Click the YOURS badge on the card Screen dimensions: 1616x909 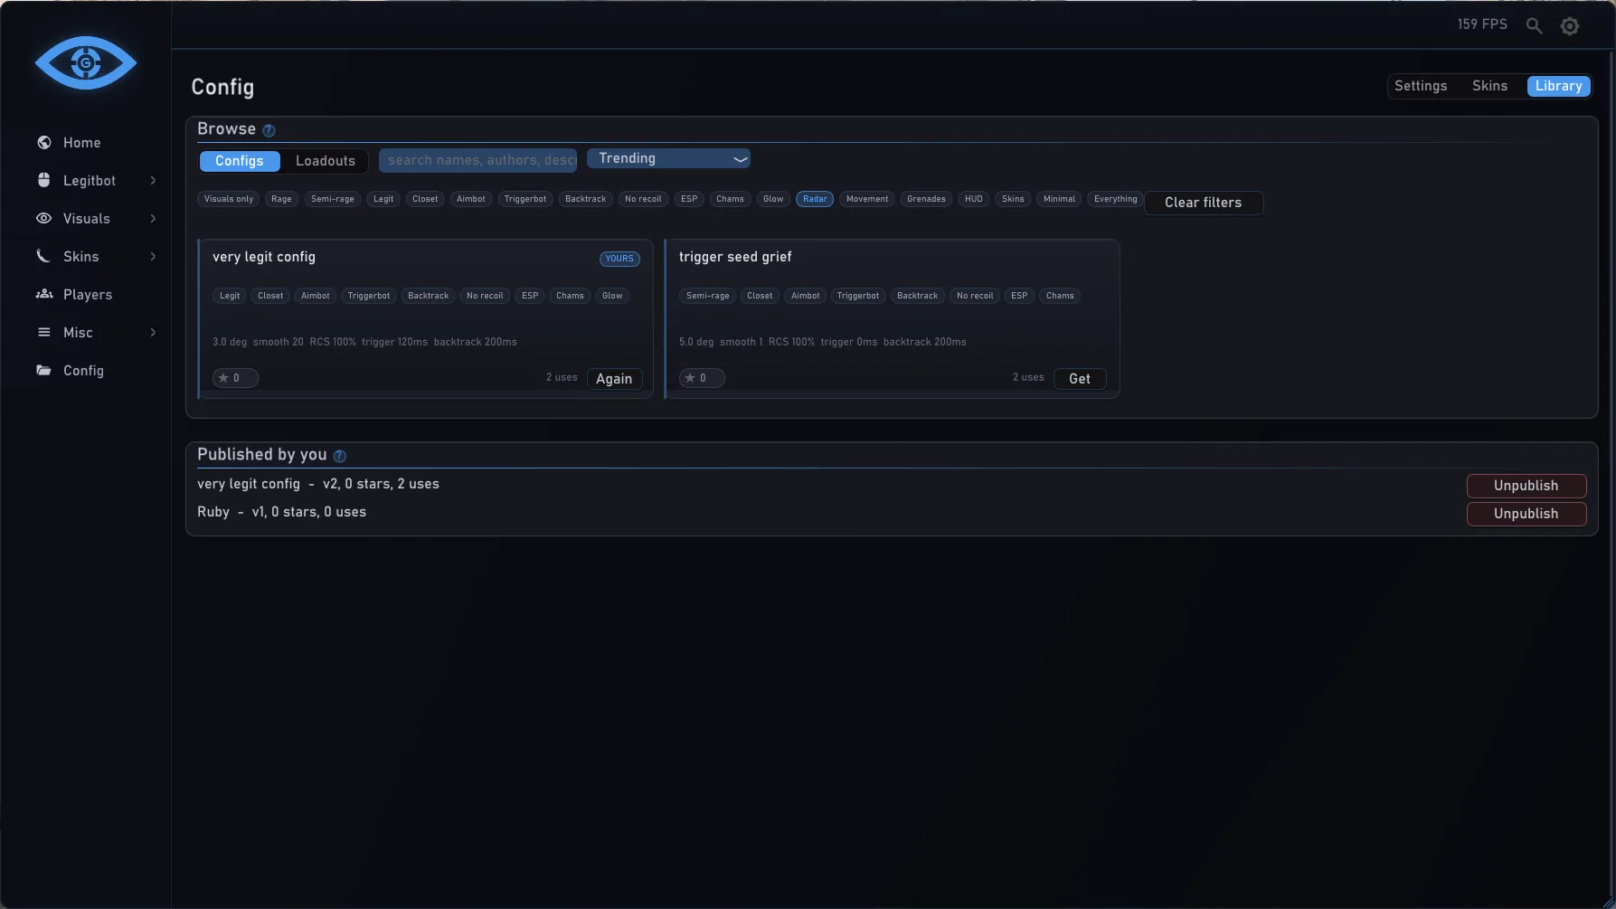[x=619, y=259]
